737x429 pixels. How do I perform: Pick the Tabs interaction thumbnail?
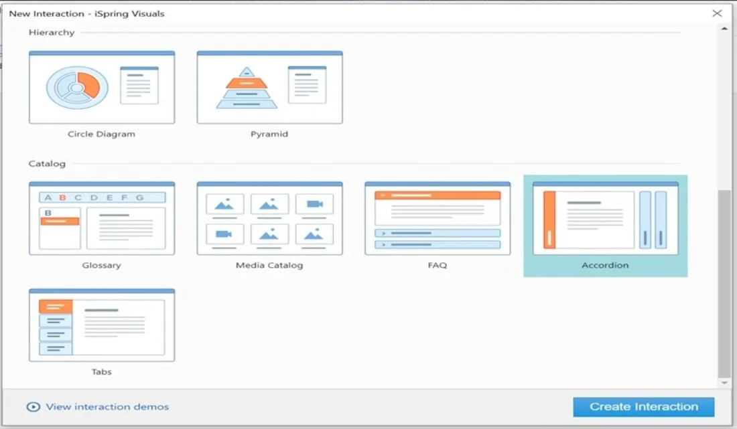(102, 325)
